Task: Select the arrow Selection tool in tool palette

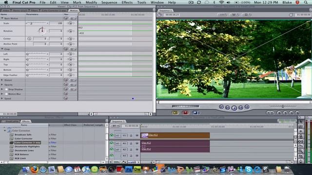Action: (301, 122)
